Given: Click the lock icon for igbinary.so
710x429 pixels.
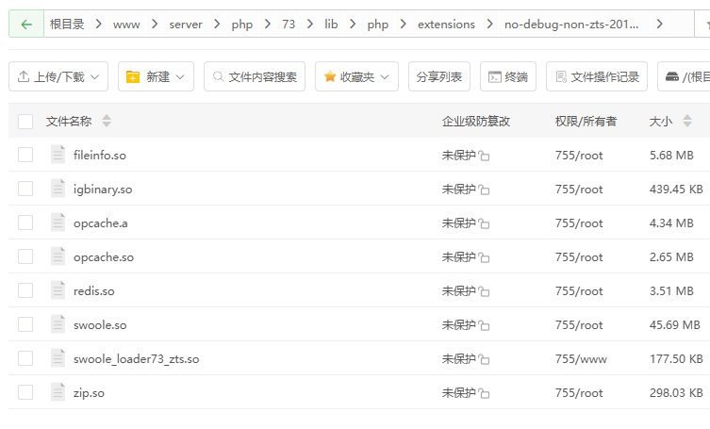Looking at the screenshot, I should click(484, 190).
